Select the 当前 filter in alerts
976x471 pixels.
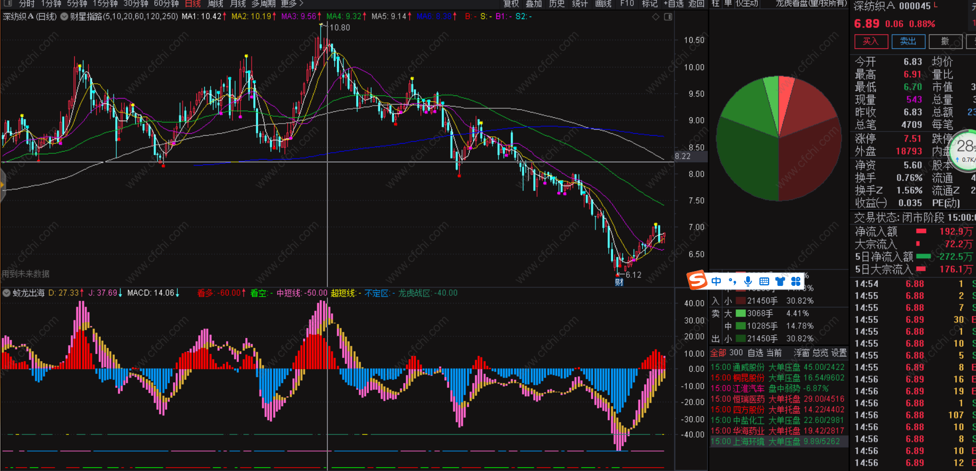click(774, 353)
